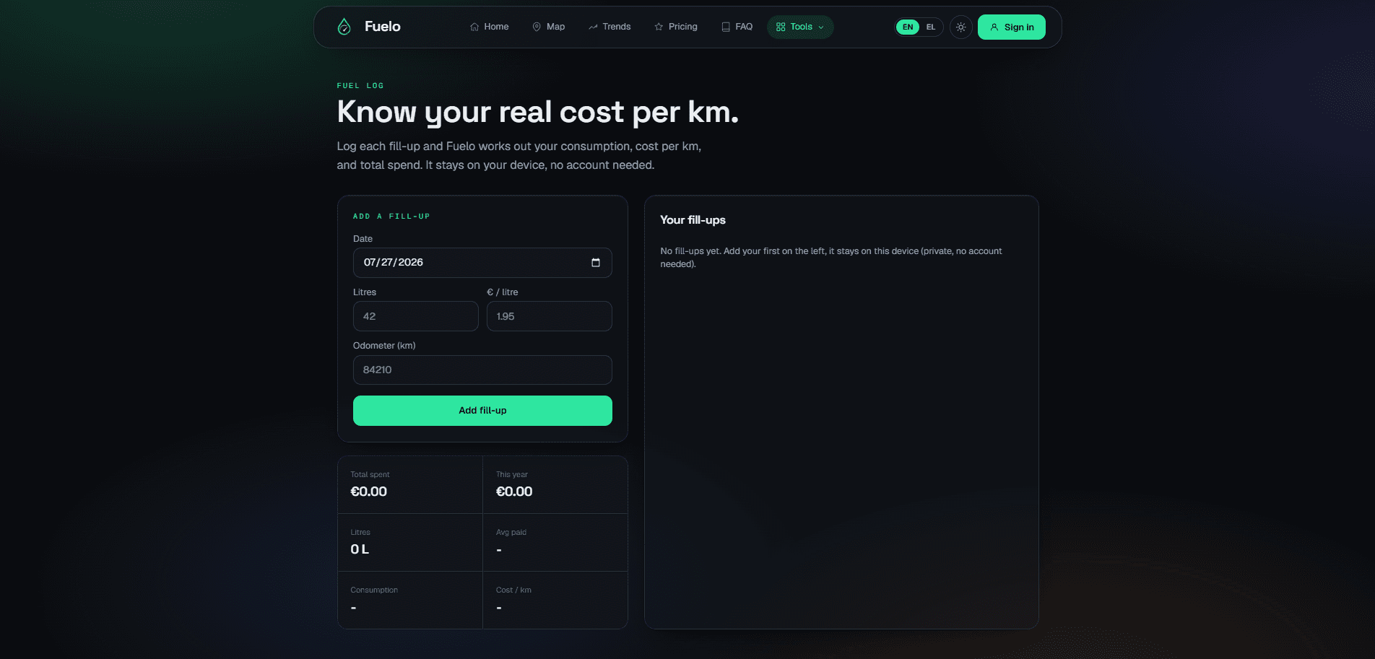Screen dimensions: 1375x659
Task: Open the date picker calendar icon
Action: (596, 263)
